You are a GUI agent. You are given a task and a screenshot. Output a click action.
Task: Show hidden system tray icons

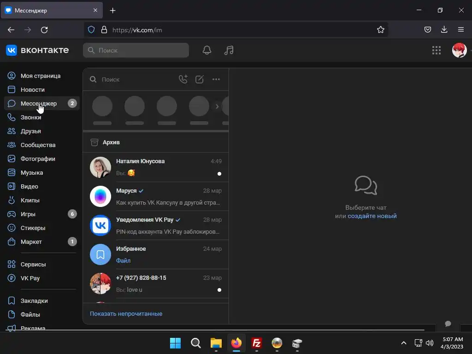pos(404,343)
